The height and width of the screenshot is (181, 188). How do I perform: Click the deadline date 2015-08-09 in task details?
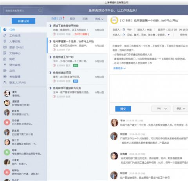175,30
